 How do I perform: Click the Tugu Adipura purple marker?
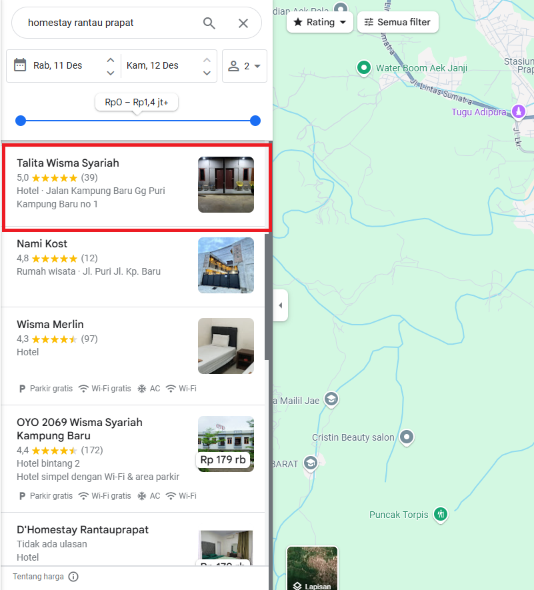[x=519, y=111]
